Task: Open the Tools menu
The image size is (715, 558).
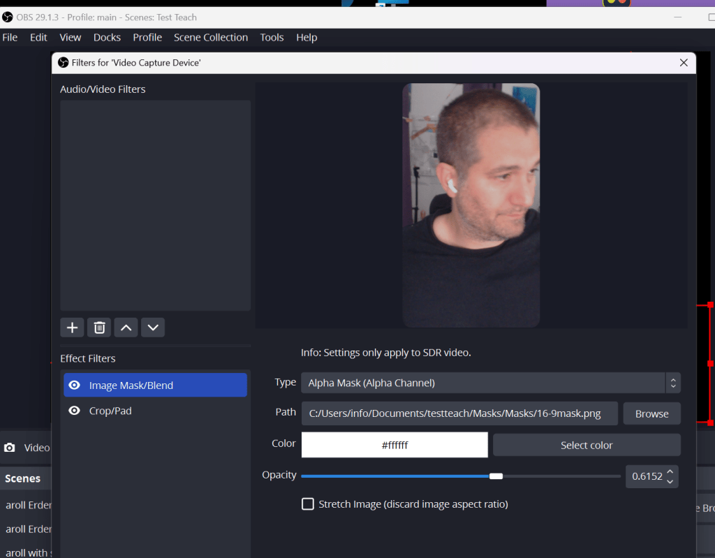Action: point(272,38)
